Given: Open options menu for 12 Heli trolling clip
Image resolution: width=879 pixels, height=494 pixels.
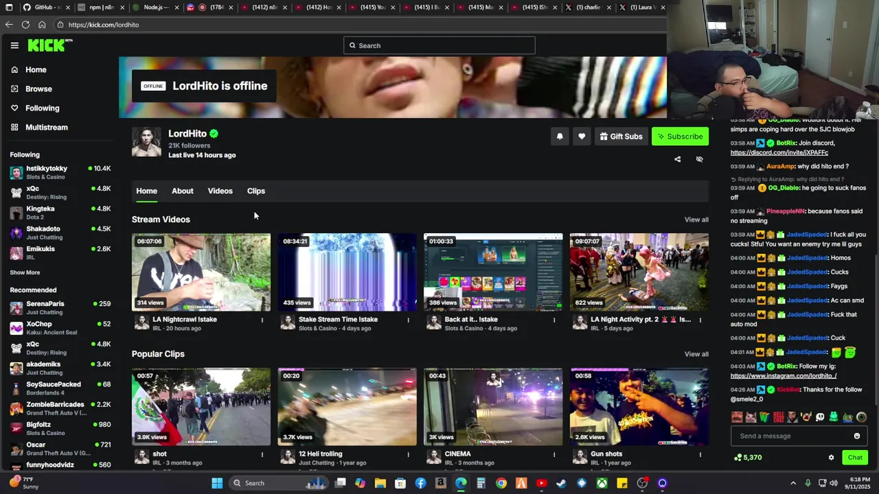Looking at the screenshot, I should pyautogui.click(x=408, y=454).
